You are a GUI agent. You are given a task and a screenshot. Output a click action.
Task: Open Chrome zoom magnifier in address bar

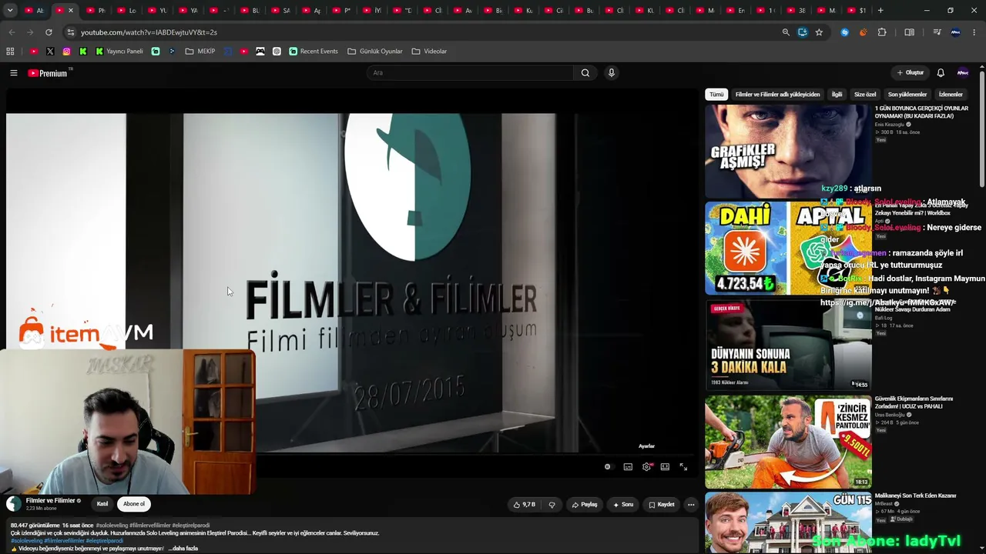tap(786, 32)
